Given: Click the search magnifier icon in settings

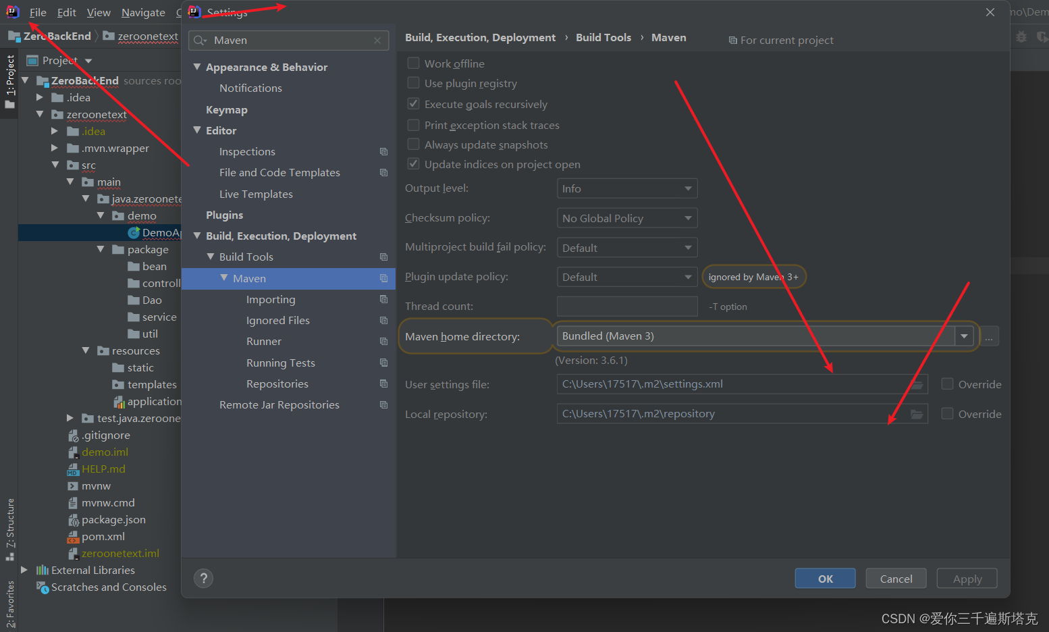Looking at the screenshot, I should click(200, 41).
